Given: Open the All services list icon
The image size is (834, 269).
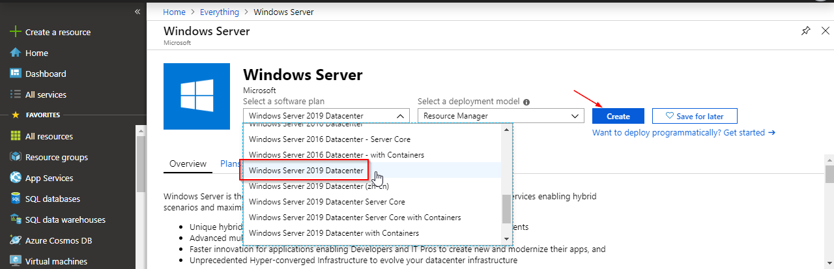Looking at the screenshot, I should [16, 94].
